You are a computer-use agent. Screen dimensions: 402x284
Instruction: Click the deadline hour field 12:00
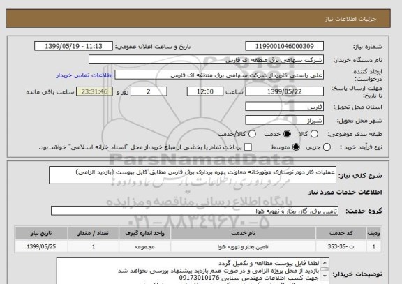(205, 91)
